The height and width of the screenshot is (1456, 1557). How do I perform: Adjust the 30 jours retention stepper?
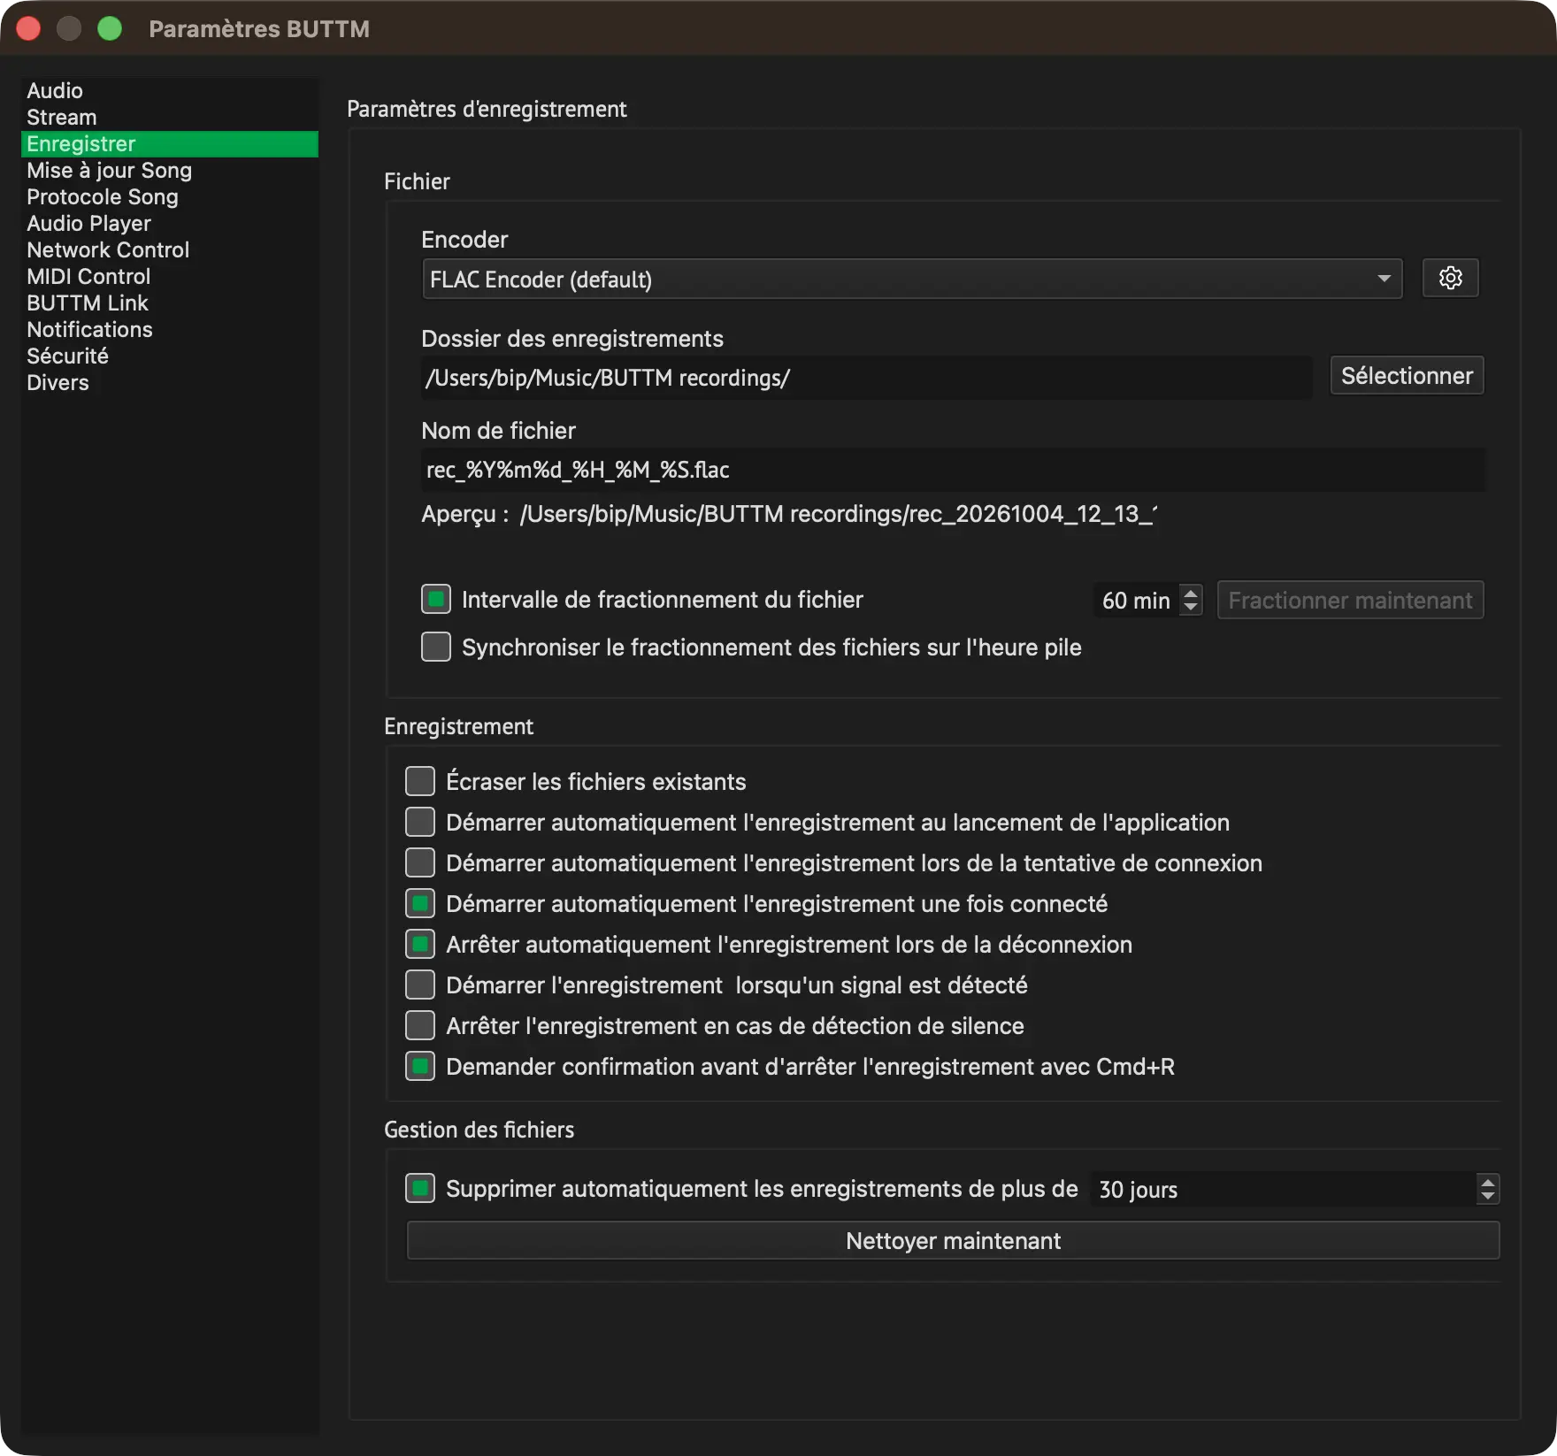click(1488, 1189)
